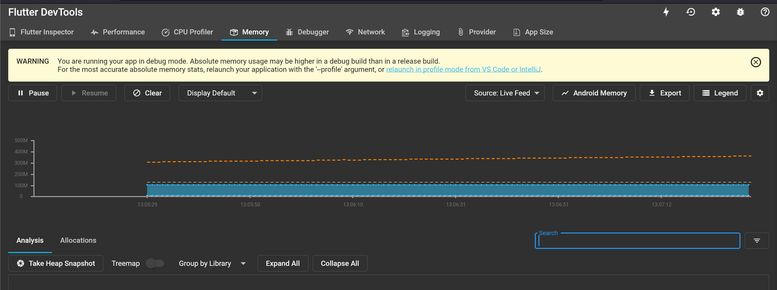Viewport: 777px width, 290px height.
Task: Open the Performance tab
Action: [118, 32]
